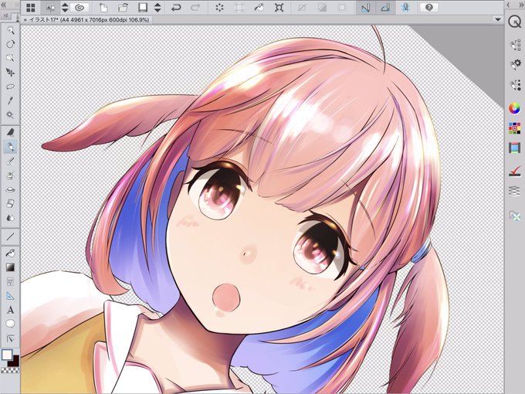Open the Layer Property checkmark icon
Image resolution: width=525 pixels, height=394 pixels.
click(515, 172)
